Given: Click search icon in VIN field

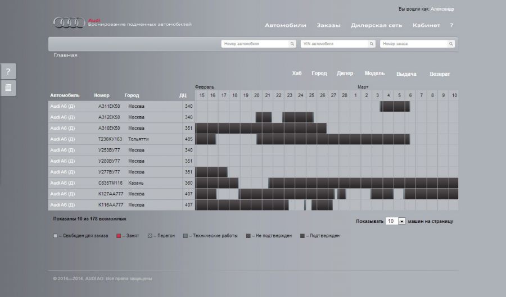Looking at the screenshot, I should [x=372, y=44].
